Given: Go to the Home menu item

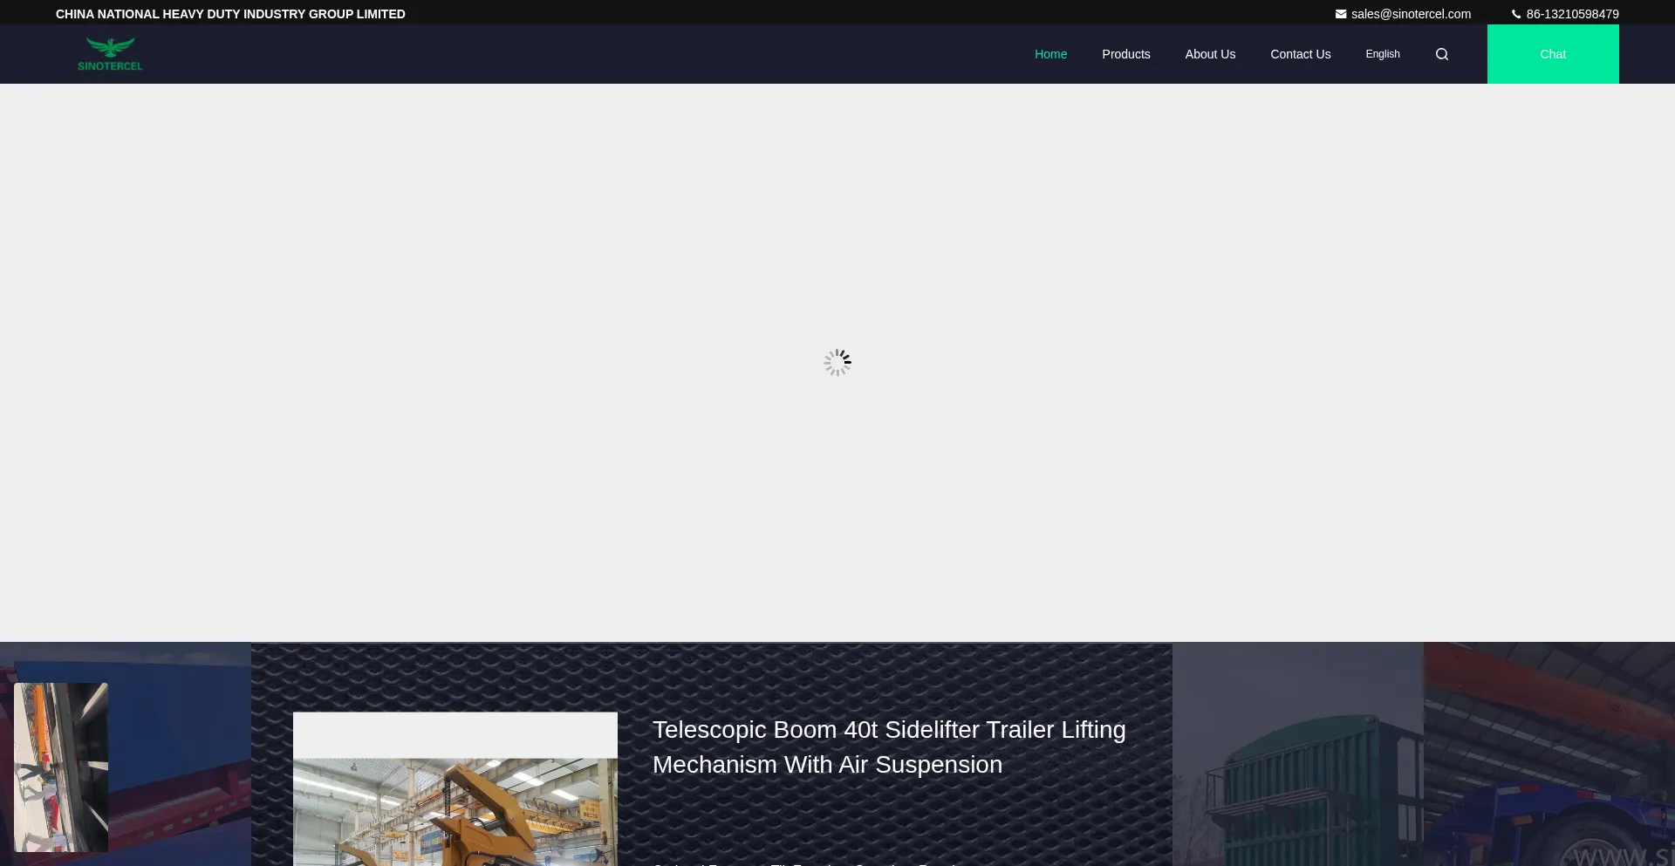Looking at the screenshot, I should 1050,54.
